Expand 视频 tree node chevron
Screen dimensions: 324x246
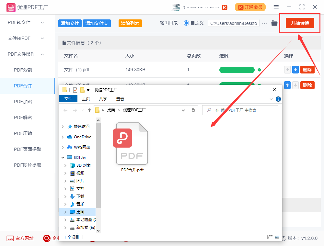click(65, 173)
